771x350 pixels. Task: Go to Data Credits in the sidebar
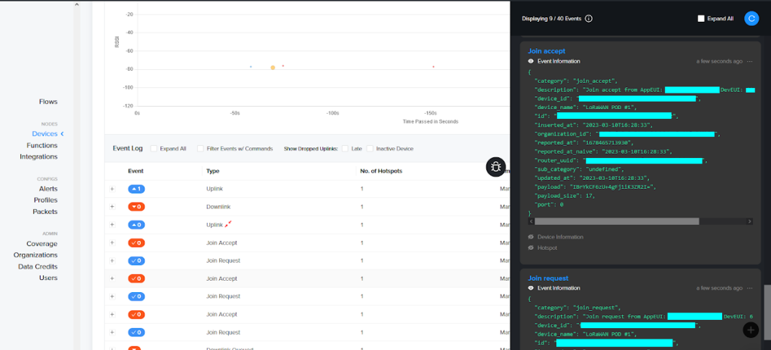click(38, 266)
